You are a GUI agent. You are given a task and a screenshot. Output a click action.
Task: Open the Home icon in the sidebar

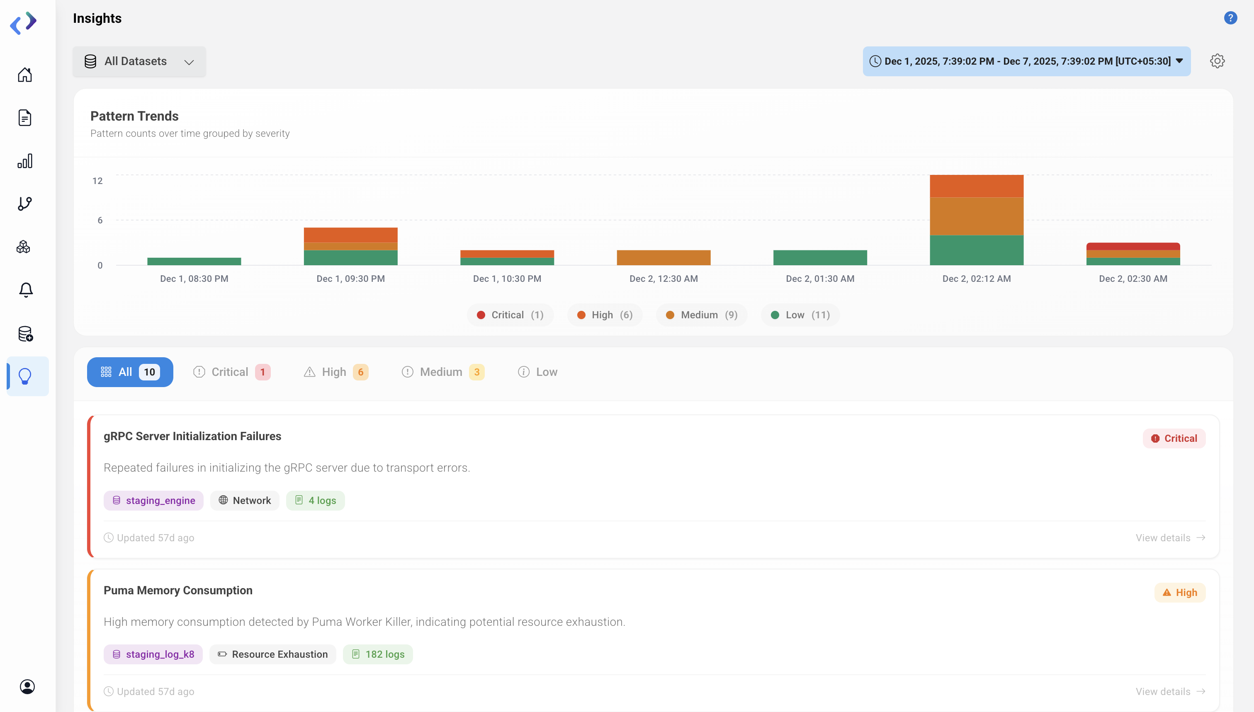click(25, 74)
